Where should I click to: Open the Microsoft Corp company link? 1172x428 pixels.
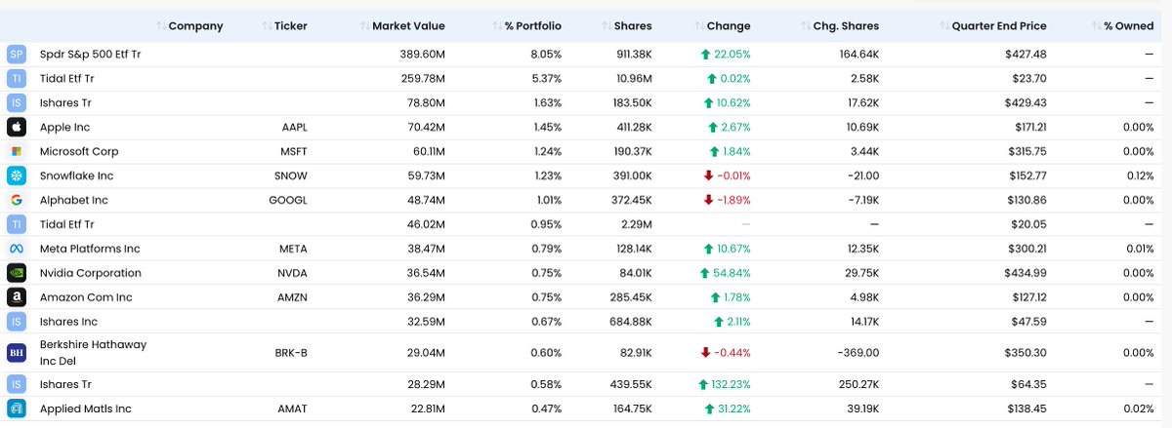click(79, 151)
